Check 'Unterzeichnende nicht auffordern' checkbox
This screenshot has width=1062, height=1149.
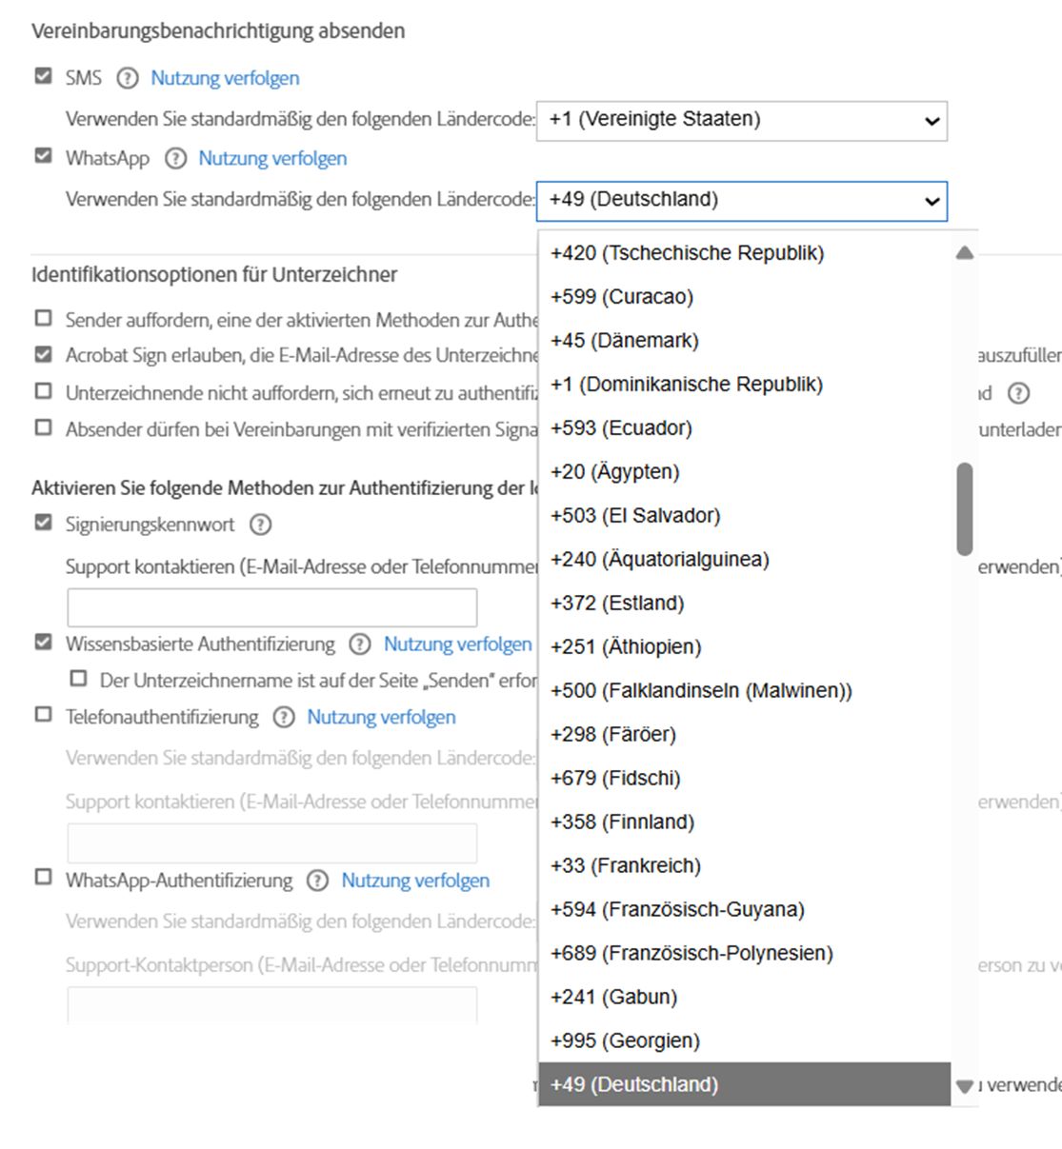click(43, 391)
